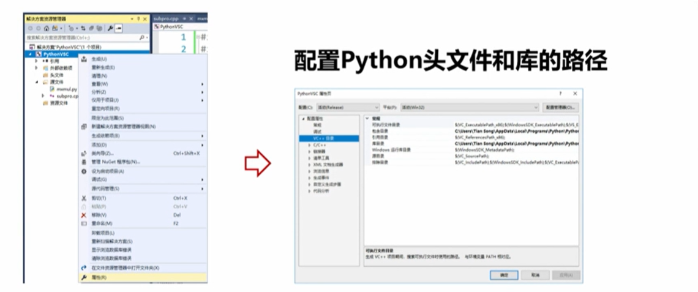This screenshot has height=292, width=698.
Task: Click the 管理 NuGet 程序包 menu icon
Action: tap(84, 162)
